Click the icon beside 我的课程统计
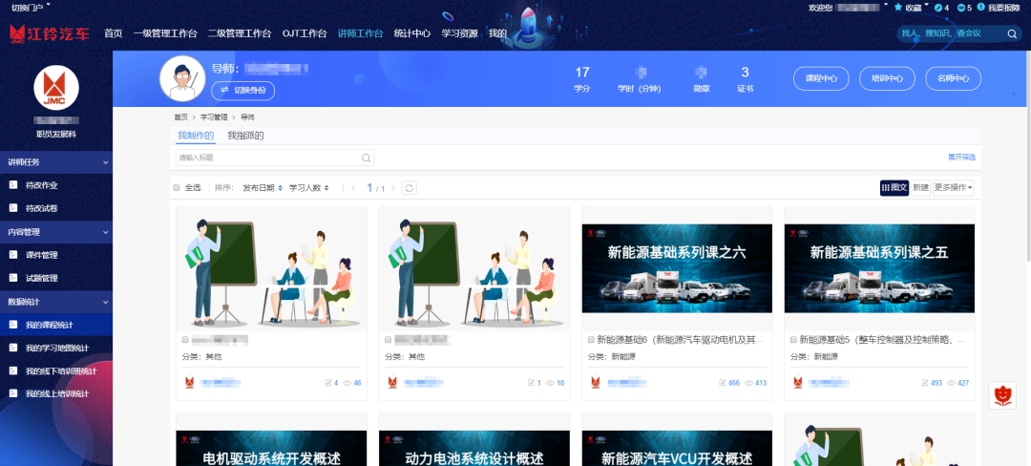This screenshot has height=466, width=1031. 13,325
